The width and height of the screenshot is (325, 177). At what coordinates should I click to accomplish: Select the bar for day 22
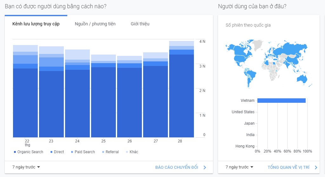click(25, 91)
